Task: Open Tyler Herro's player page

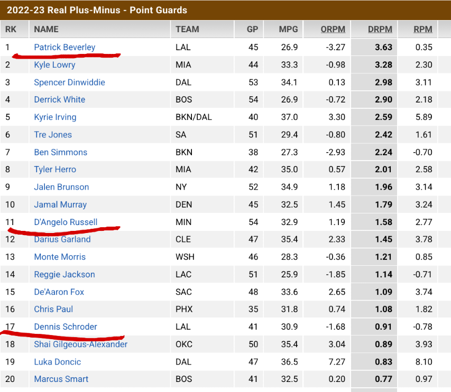Action: [x=55, y=169]
